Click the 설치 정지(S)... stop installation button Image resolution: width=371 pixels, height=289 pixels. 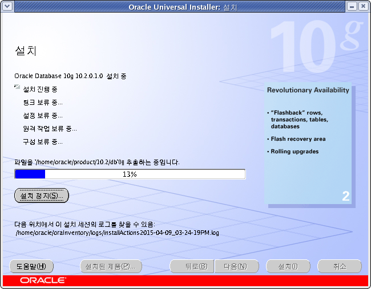[42, 196]
